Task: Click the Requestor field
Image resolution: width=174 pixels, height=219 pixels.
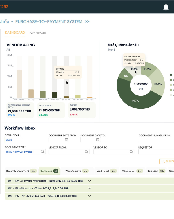Action: point(156,152)
